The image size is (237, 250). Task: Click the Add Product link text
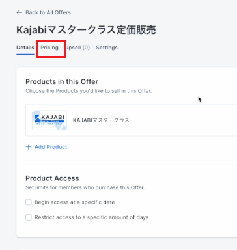pyautogui.click(x=51, y=147)
